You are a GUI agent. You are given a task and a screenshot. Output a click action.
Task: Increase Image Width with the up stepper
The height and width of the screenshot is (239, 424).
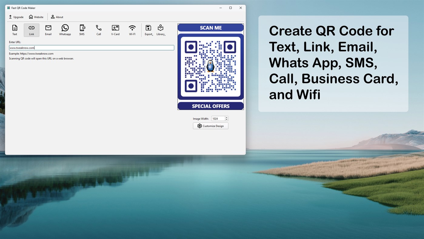click(x=227, y=117)
